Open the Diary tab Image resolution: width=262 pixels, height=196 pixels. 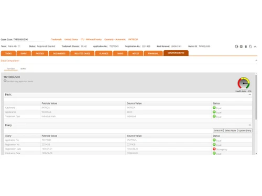click(24, 53)
